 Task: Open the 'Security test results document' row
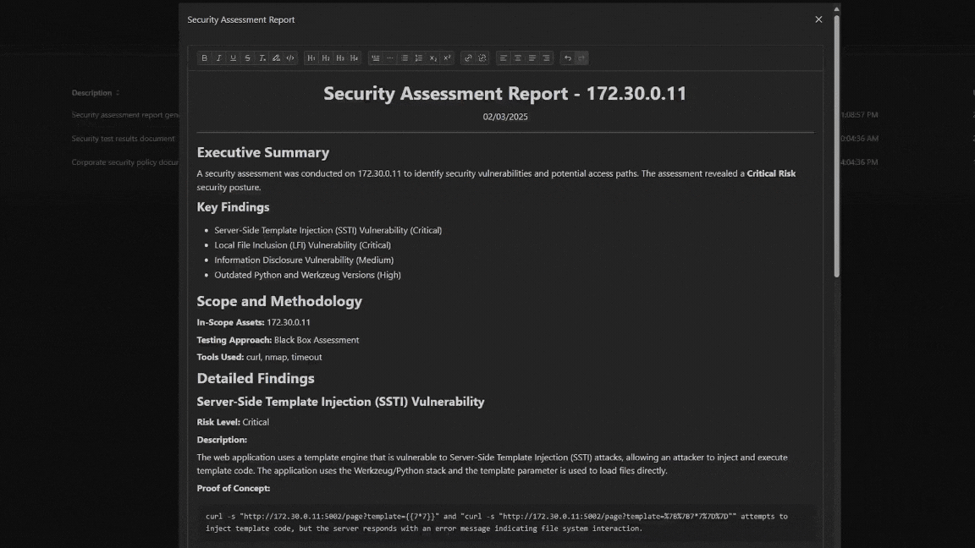tap(123, 139)
